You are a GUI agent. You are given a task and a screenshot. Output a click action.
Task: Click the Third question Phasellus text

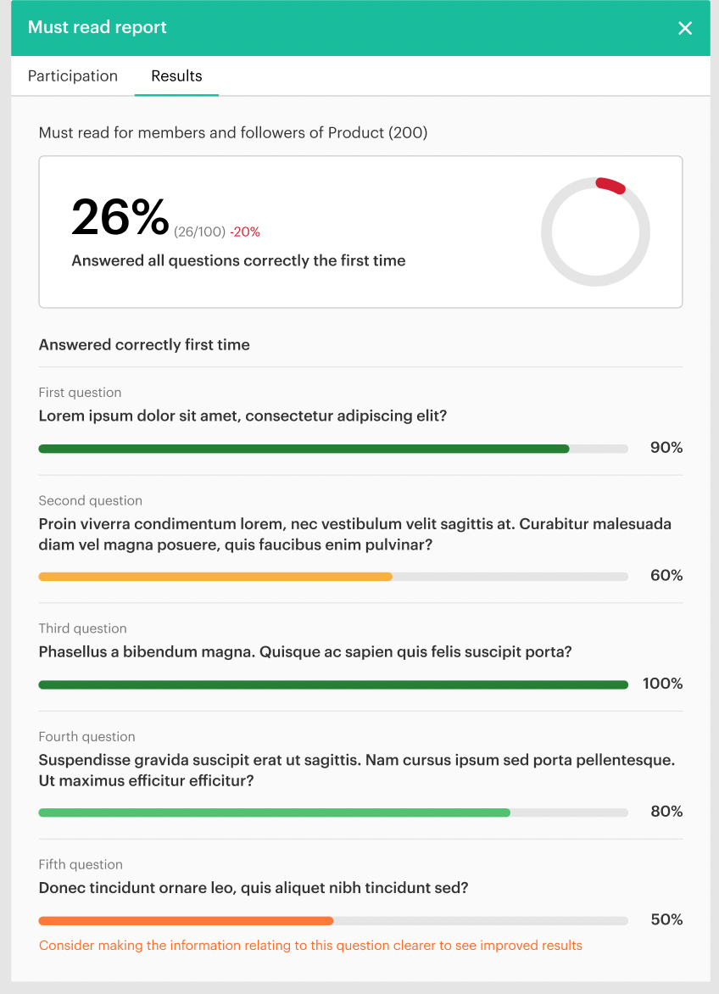(x=305, y=652)
